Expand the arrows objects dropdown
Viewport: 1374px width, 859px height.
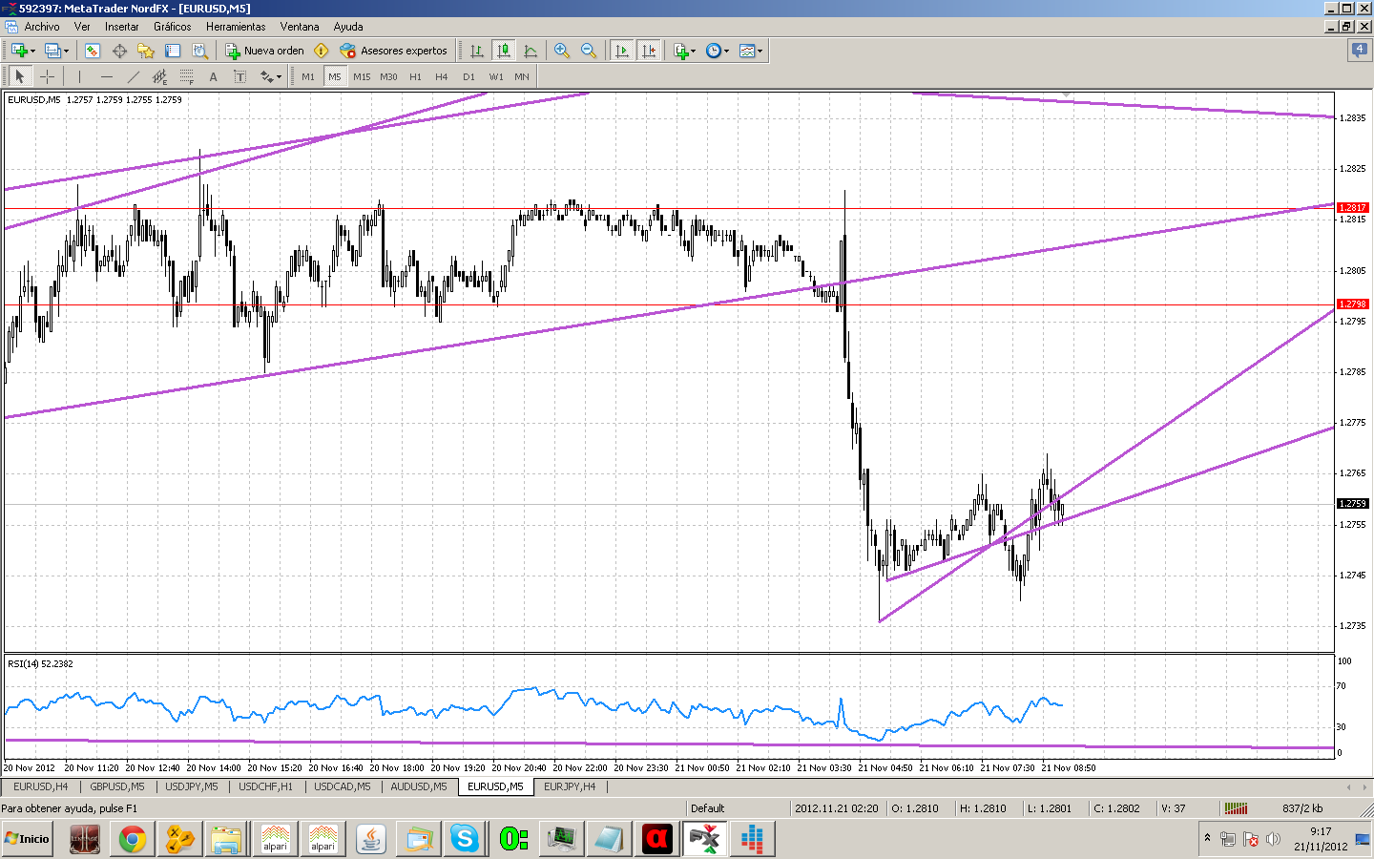279,76
